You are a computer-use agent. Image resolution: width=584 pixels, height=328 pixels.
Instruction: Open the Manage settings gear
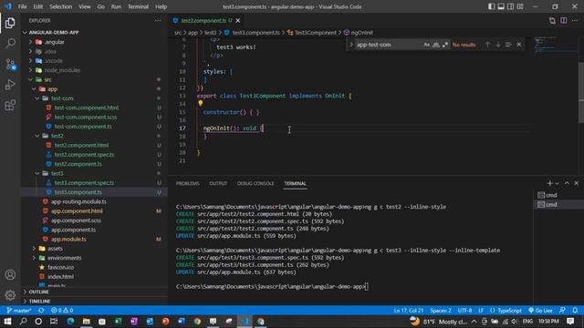click(10, 295)
